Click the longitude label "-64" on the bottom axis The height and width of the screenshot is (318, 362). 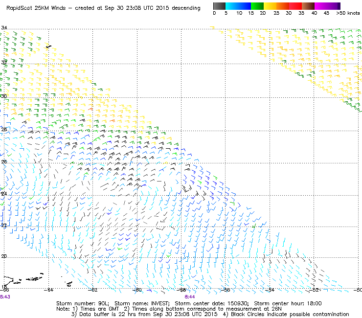(49, 290)
